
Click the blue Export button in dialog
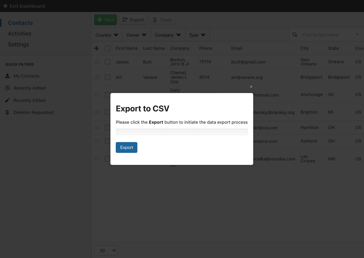coord(127,147)
